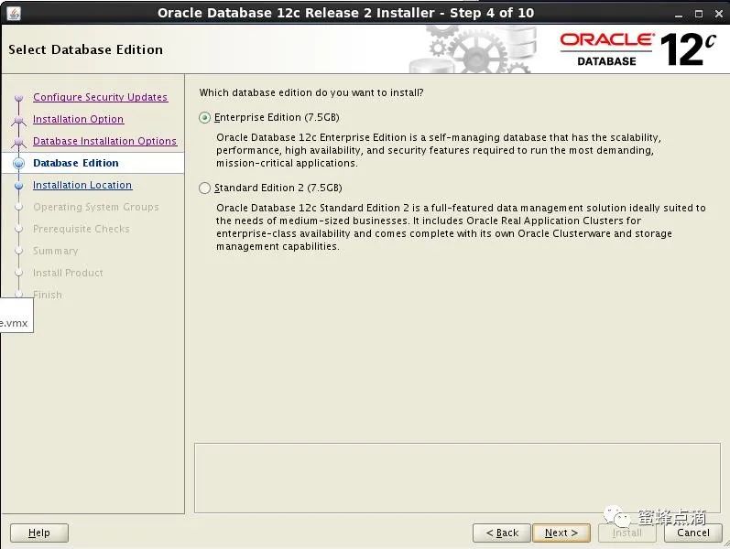
Task: Click the Java icon in title bar
Action: 14,13
